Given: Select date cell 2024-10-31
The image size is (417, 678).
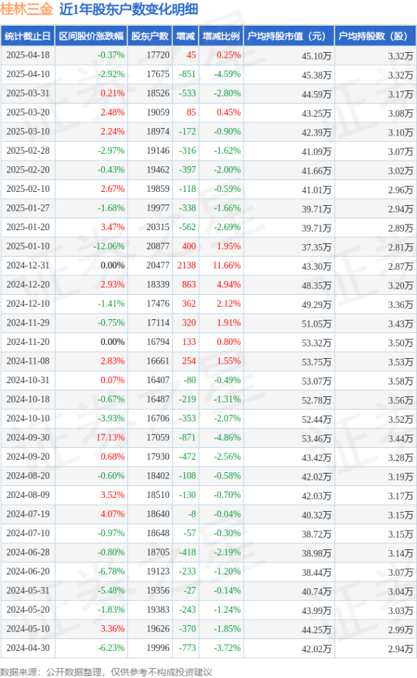Looking at the screenshot, I should [x=28, y=380].
